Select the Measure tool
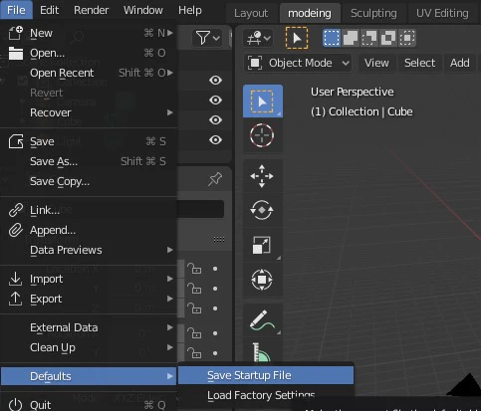Viewport: 481px width, 411px height. click(x=262, y=351)
